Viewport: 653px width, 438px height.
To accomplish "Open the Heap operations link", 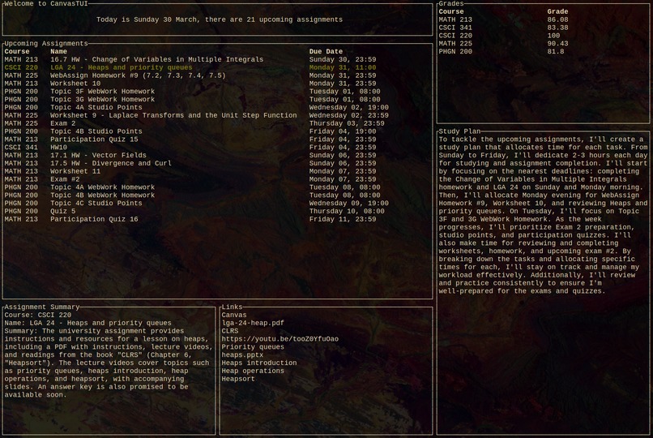I will (x=253, y=371).
